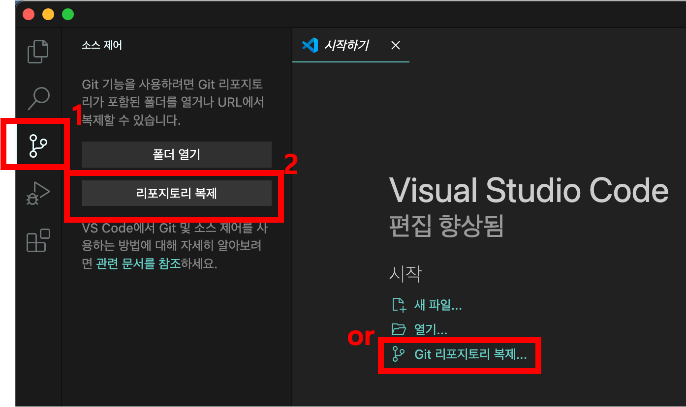Open the Run and Debug view icon
686x407 pixels.
pyautogui.click(x=38, y=193)
